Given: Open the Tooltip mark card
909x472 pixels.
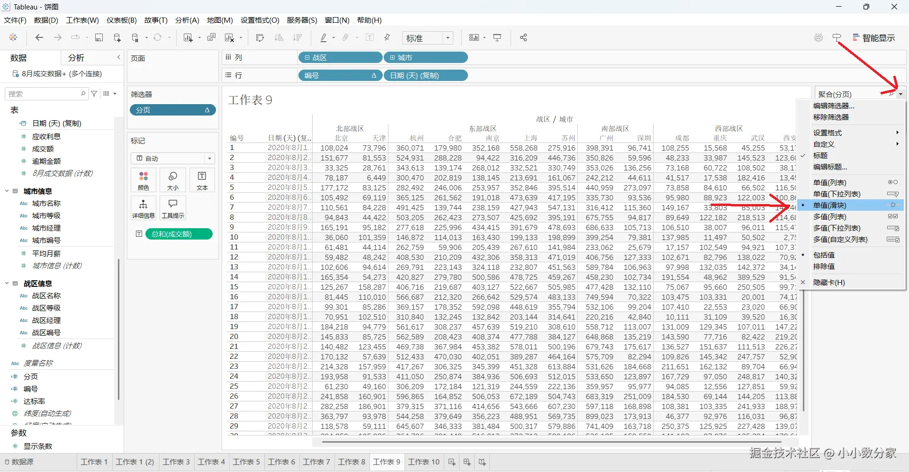Looking at the screenshot, I should 173,208.
